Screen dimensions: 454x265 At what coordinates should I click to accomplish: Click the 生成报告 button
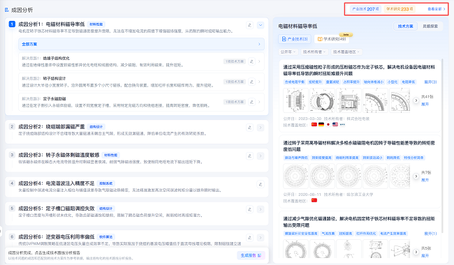[251, 255]
